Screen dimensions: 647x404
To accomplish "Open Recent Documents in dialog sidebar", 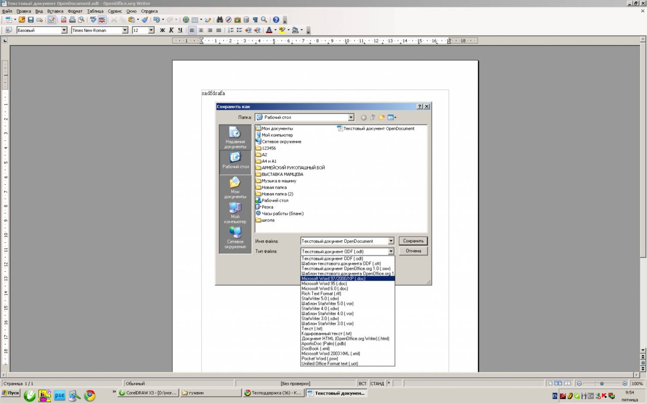I will pos(235,137).
